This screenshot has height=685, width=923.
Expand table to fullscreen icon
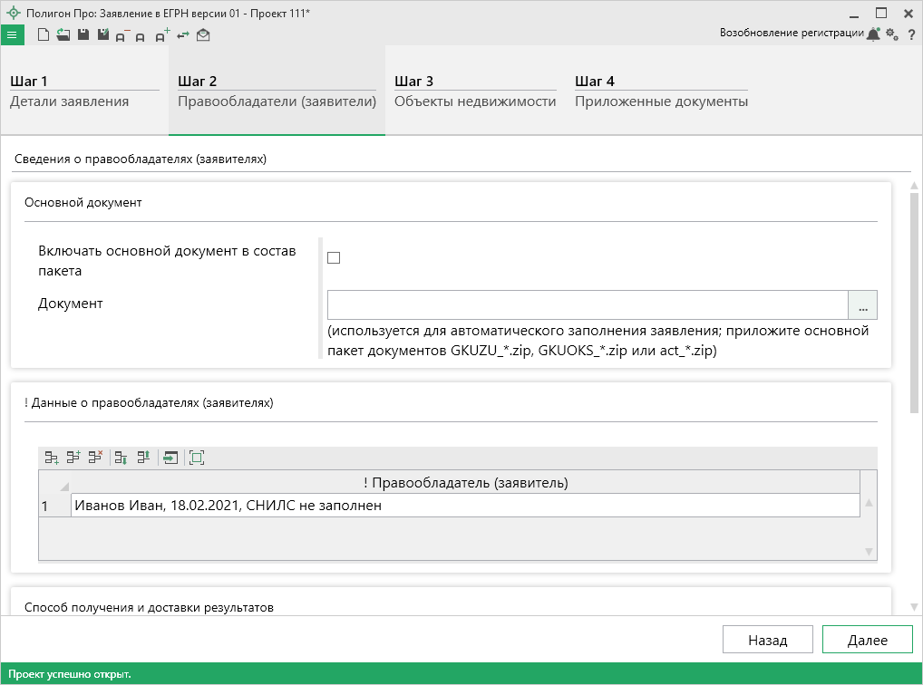coord(197,458)
